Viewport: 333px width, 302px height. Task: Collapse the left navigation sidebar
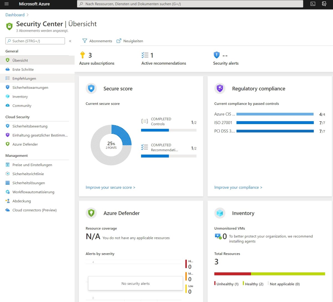70,41
